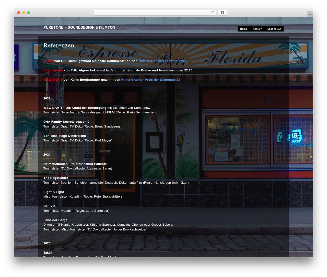Click the credit line mentioning Hansjürgen Schmölzer
Image resolution: width=327 pixels, height=277 pixels.
tap(116, 183)
